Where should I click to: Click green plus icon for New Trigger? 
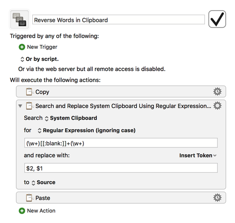[x=22, y=47]
